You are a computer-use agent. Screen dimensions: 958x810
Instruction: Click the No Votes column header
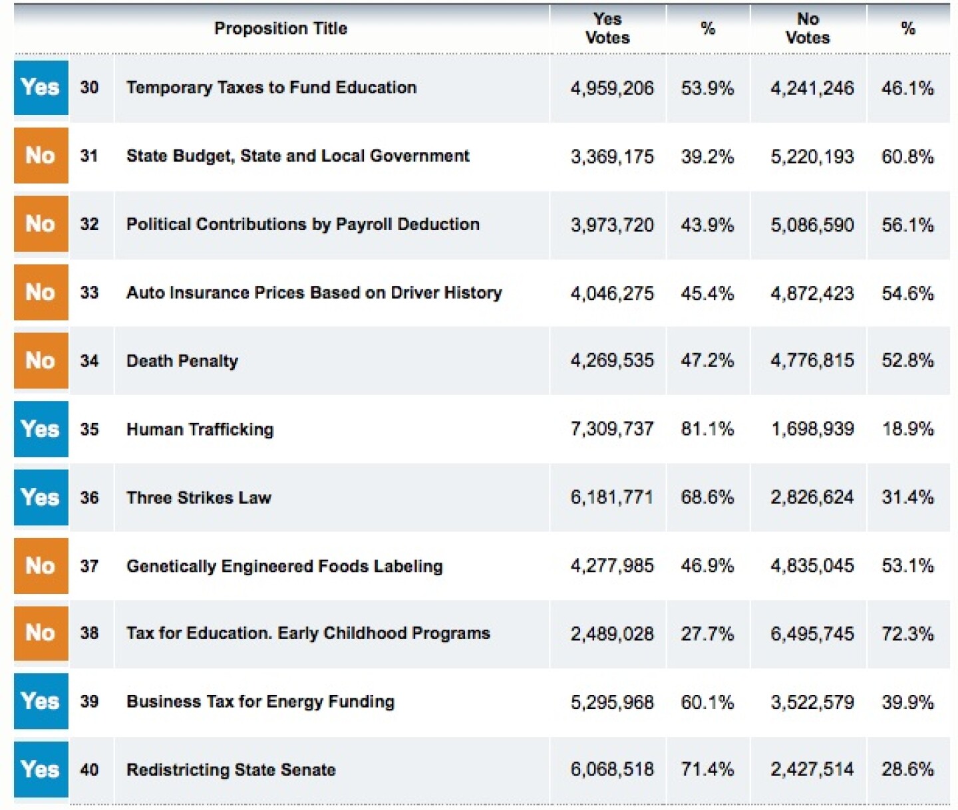[808, 29]
